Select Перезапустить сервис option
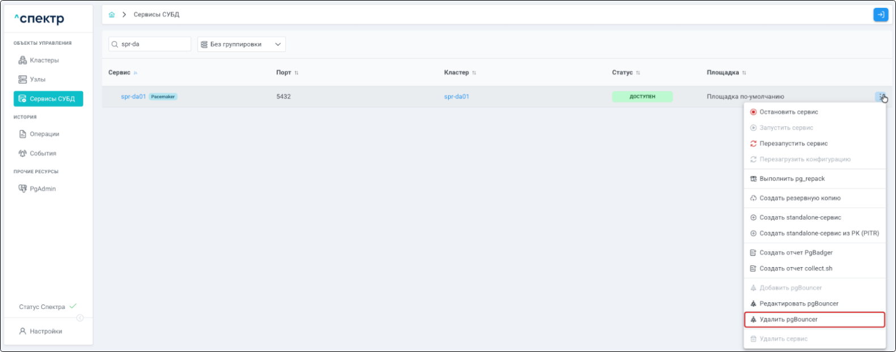 [x=793, y=144]
